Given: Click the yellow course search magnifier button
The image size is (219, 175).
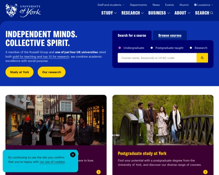Looking at the screenshot, I should pos(202,58).
